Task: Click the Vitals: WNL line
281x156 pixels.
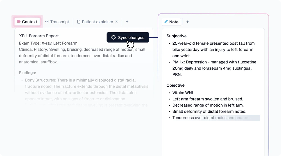Action: point(183,93)
